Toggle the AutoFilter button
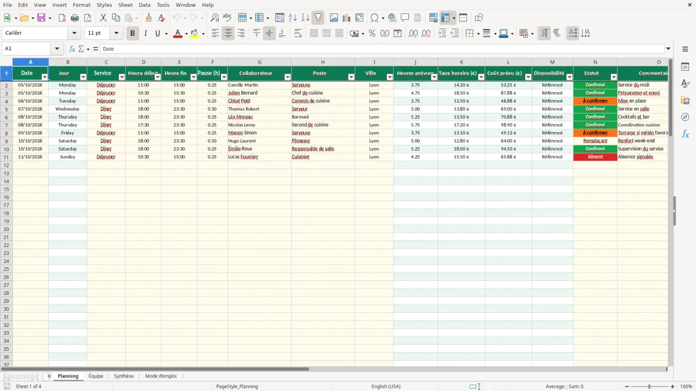 (318, 18)
